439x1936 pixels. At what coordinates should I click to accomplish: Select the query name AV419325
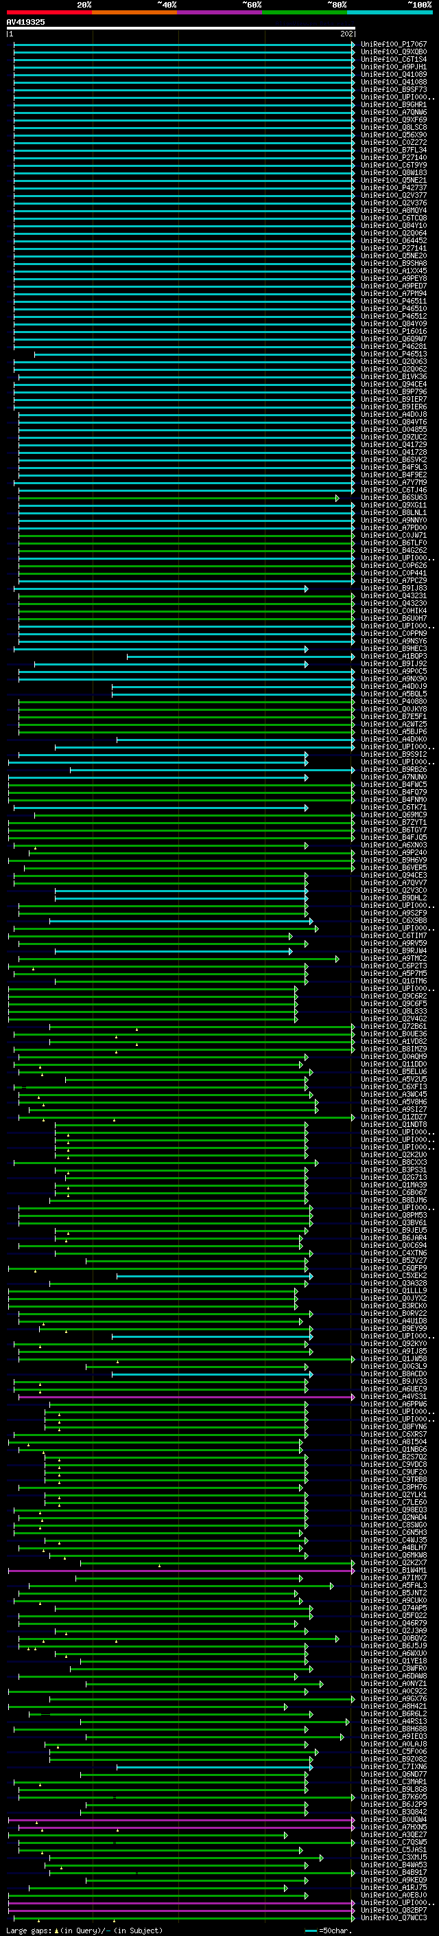tap(25, 22)
